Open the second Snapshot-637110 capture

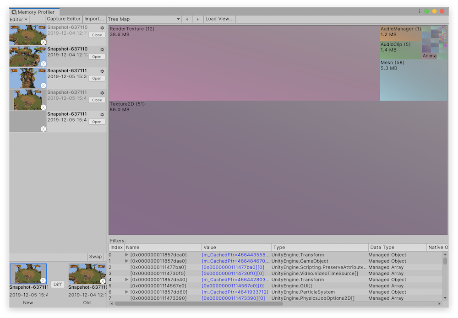pyautogui.click(x=96, y=56)
